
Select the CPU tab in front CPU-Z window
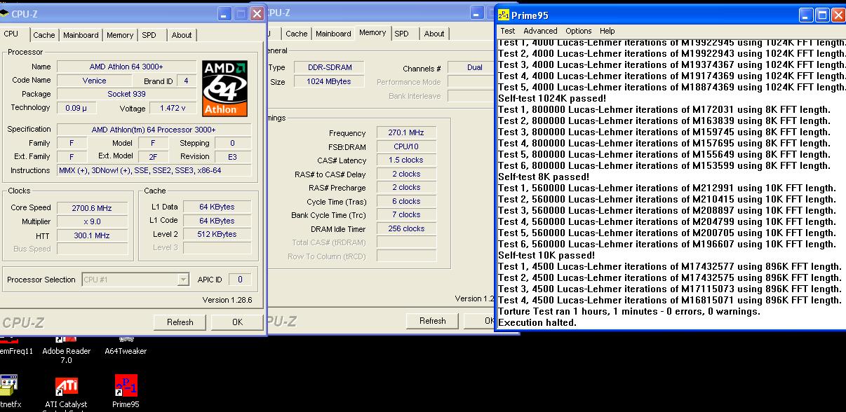(11, 34)
